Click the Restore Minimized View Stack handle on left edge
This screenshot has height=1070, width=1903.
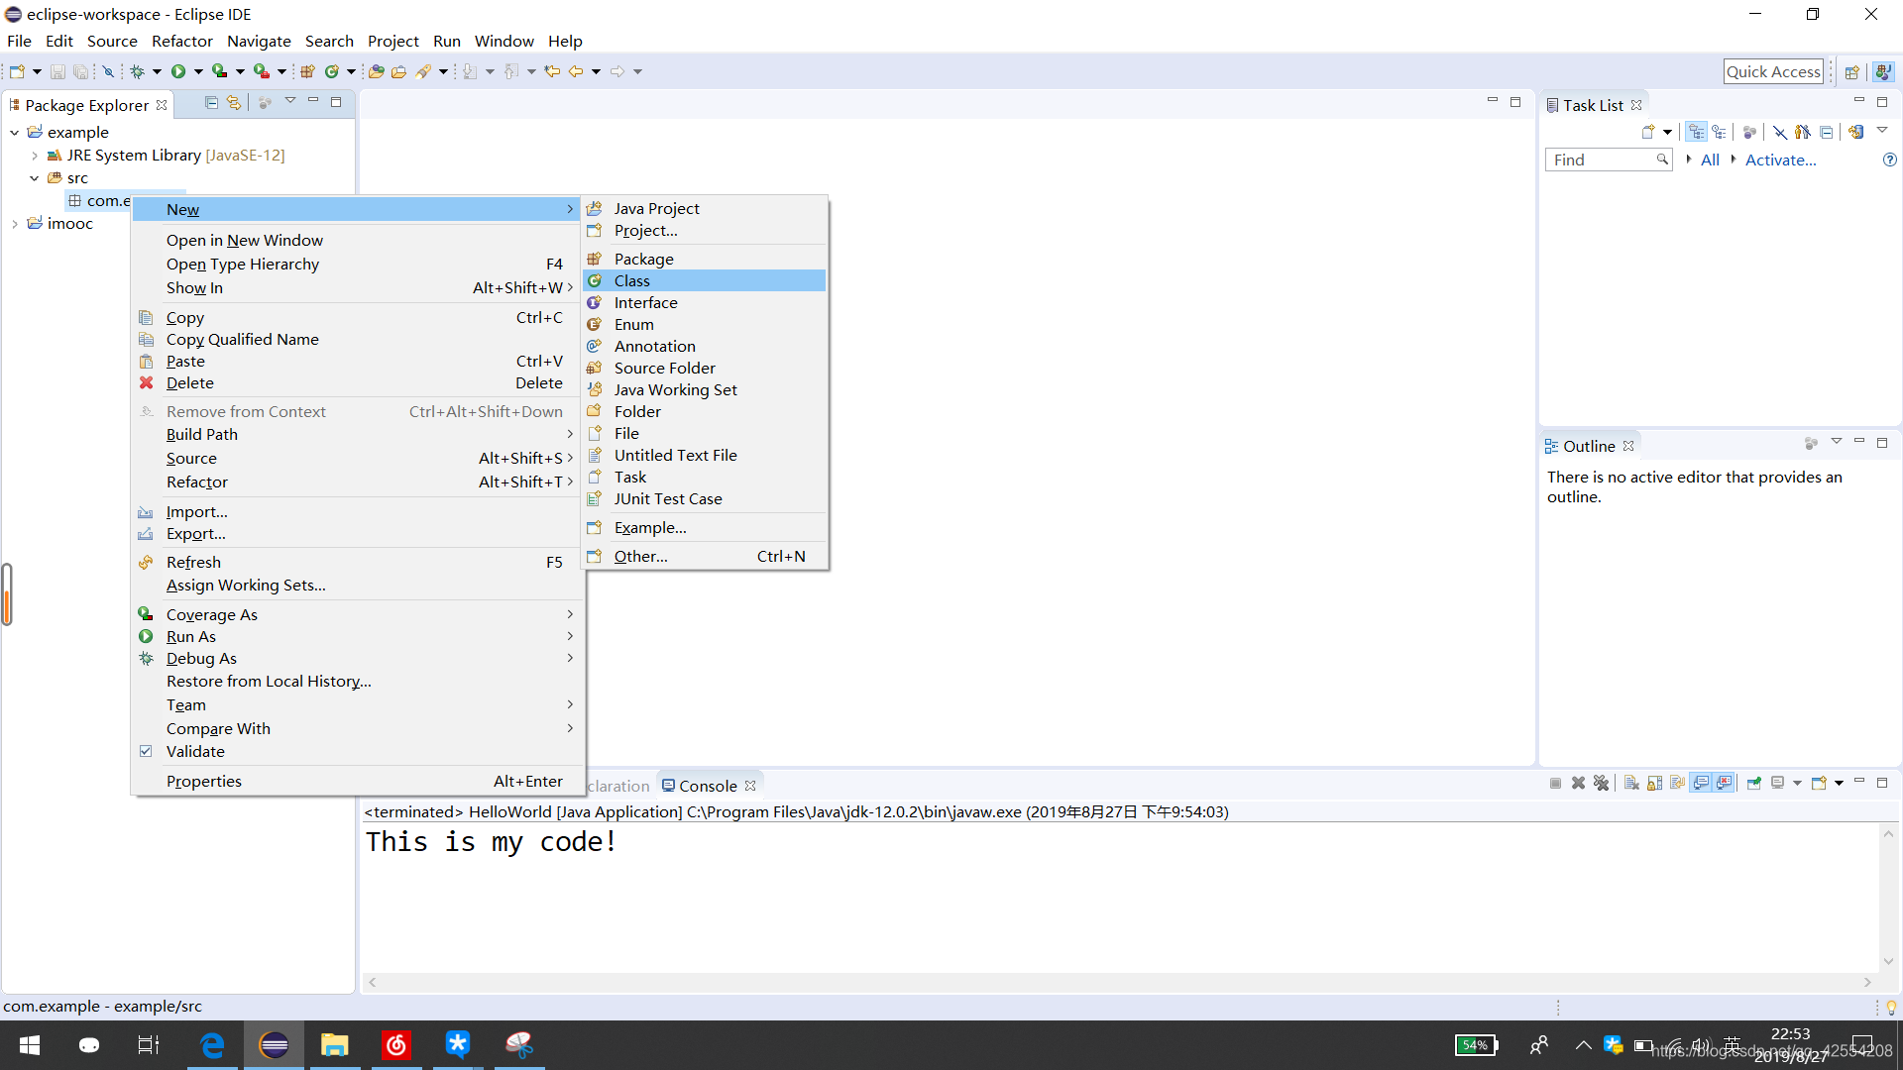(x=7, y=594)
